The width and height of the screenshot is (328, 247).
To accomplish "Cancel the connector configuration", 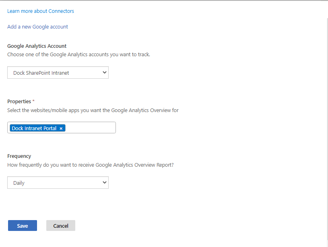I will (x=61, y=226).
